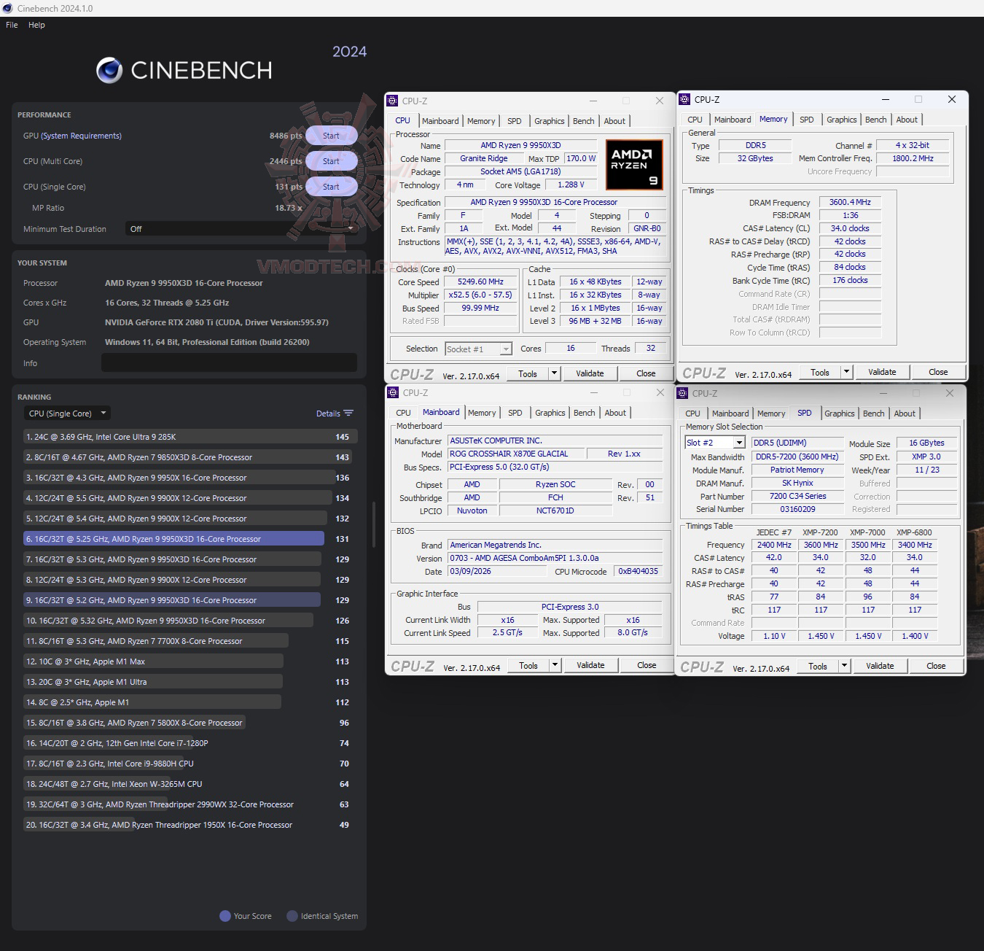Switch to the CPU tab in the CPU-Z SPD window
The height and width of the screenshot is (951, 984).
pyautogui.click(x=692, y=414)
